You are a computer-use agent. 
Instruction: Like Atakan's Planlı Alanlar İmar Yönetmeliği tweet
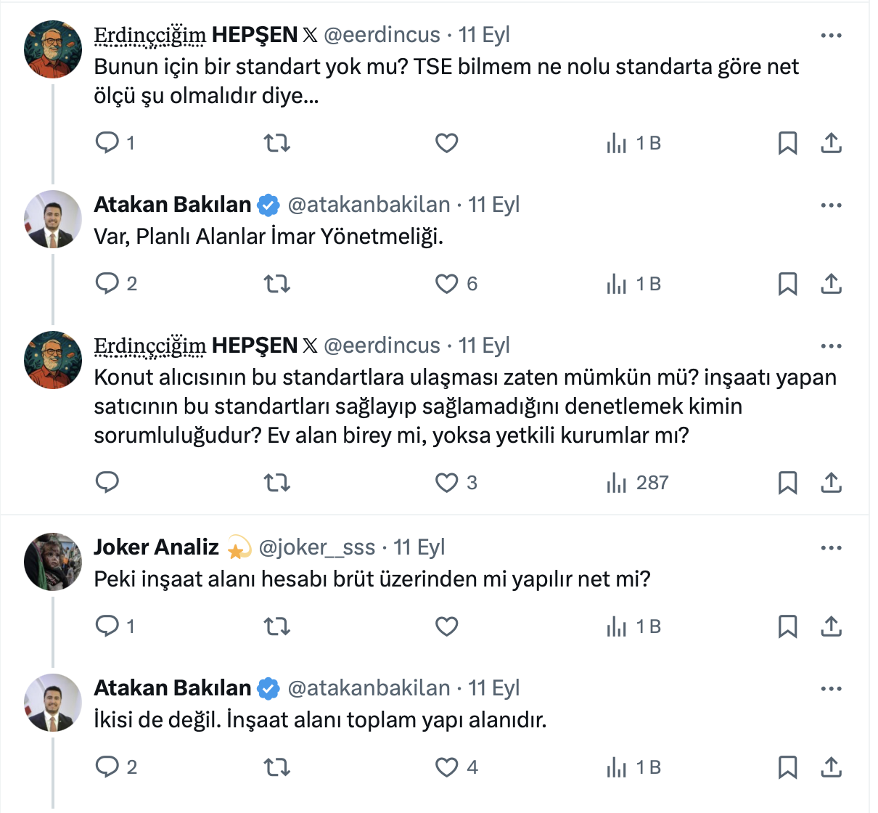tap(447, 284)
